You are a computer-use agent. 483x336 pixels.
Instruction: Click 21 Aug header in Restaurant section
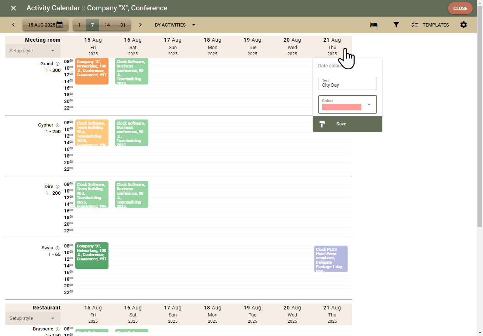332,314
